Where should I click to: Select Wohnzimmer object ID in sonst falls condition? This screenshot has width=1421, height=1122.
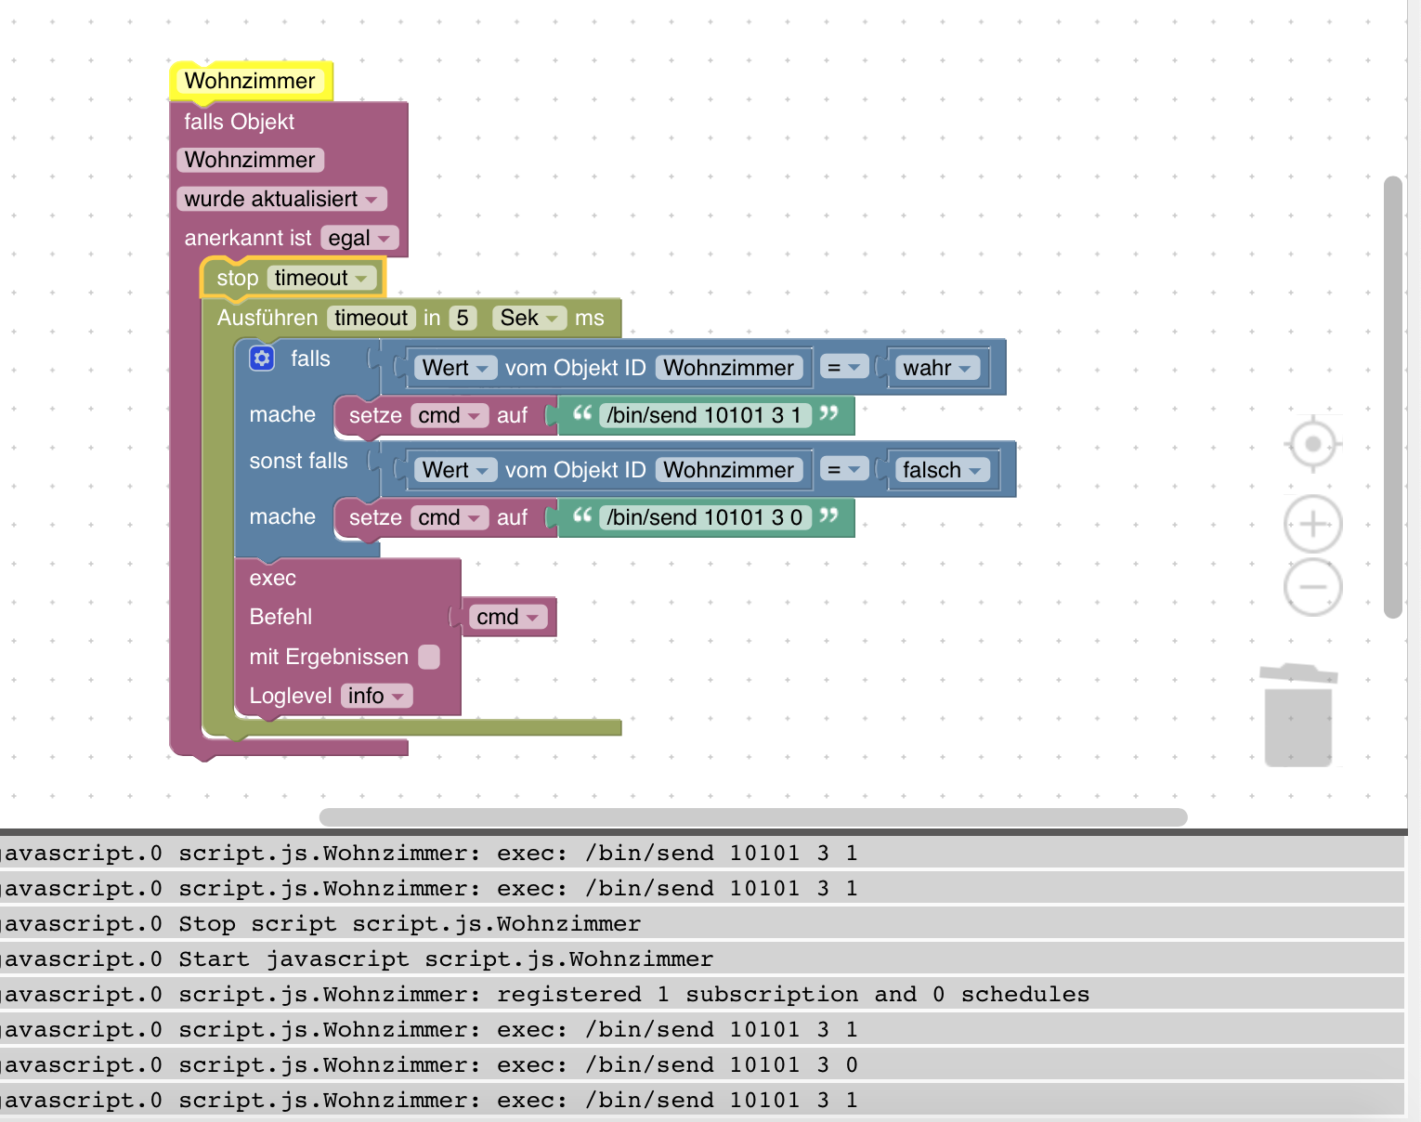coord(729,470)
